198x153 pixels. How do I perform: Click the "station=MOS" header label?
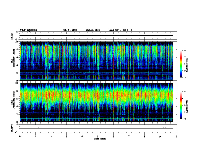93,30
